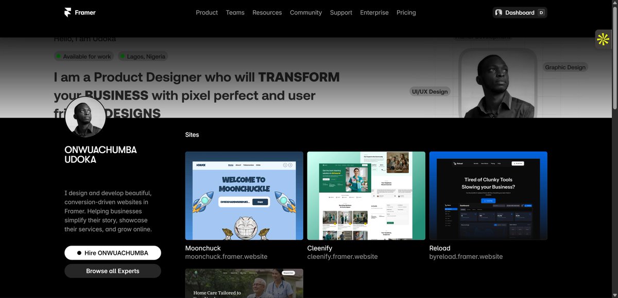
Task: Click the Reload site preview thumbnail
Action: pyautogui.click(x=488, y=195)
